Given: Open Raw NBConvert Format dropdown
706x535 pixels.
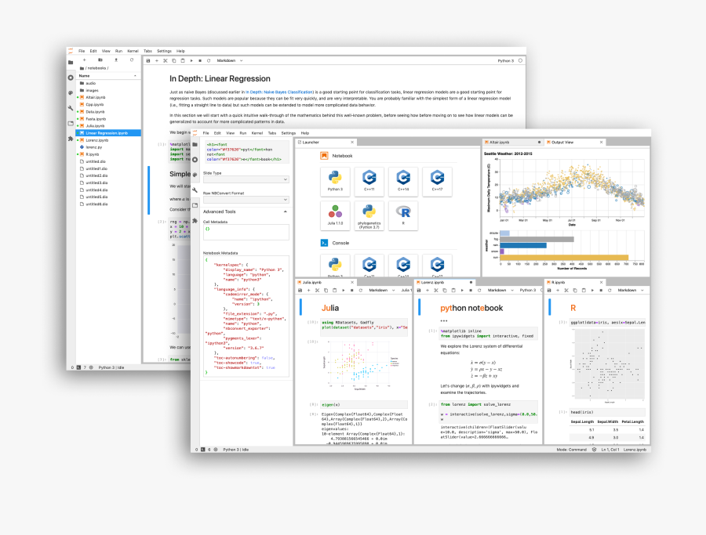Looking at the screenshot, I should coord(246,200).
